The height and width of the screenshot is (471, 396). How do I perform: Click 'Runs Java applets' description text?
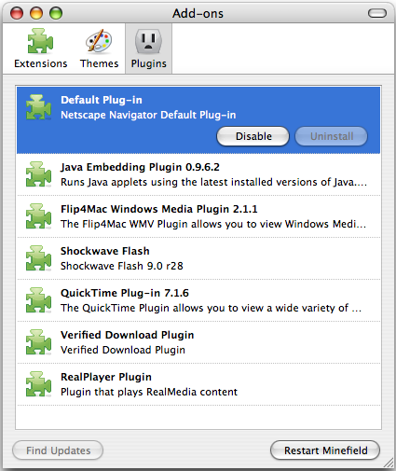coord(214,182)
